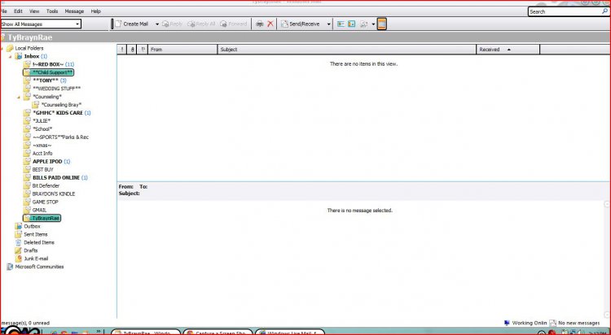
Task: Collapse the *Counseling* folder tree
Action: click(19, 97)
